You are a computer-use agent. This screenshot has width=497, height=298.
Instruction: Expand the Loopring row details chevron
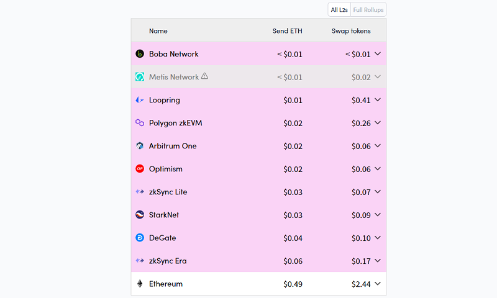coord(378,100)
